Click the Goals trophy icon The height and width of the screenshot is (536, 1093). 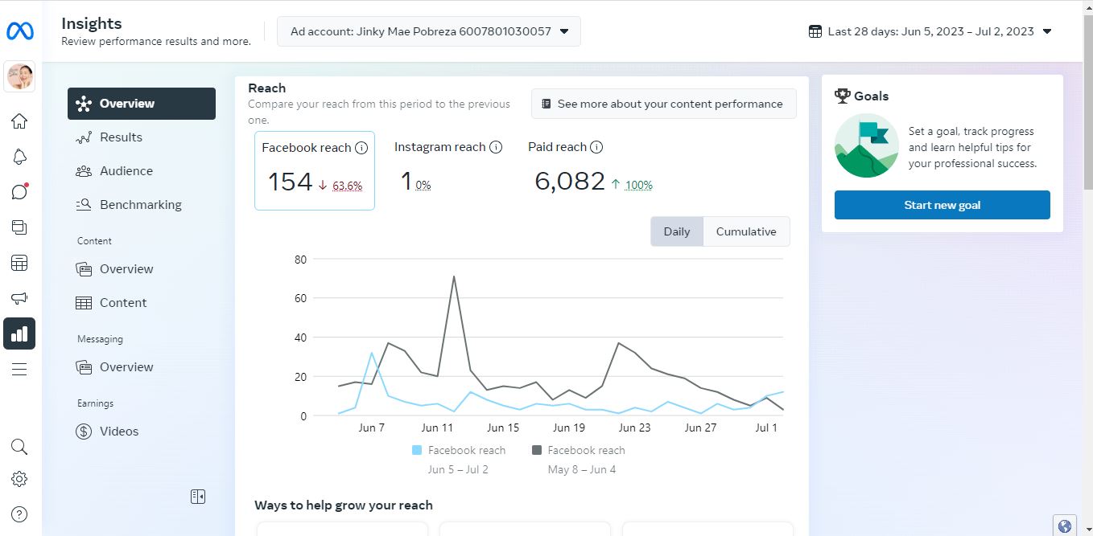click(843, 96)
